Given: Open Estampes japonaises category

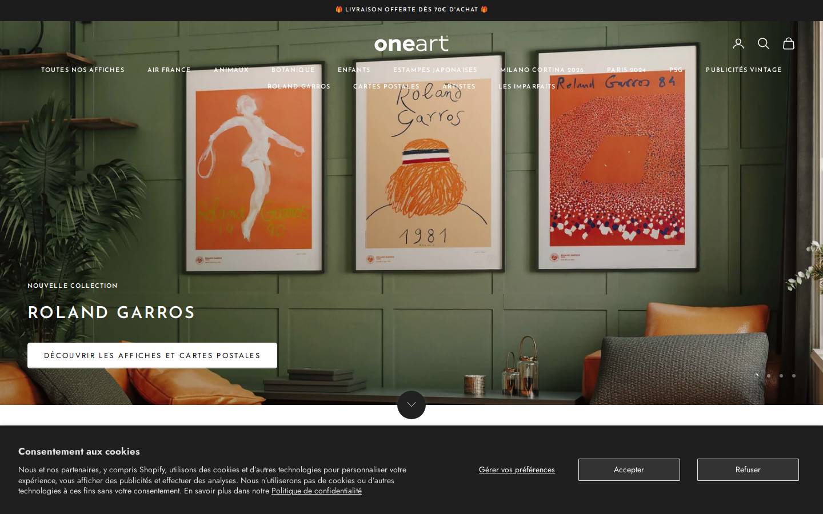Looking at the screenshot, I should (x=436, y=70).
